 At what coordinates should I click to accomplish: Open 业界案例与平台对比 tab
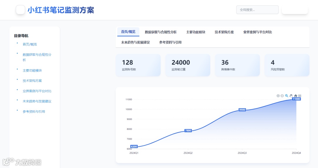point(258,32)
